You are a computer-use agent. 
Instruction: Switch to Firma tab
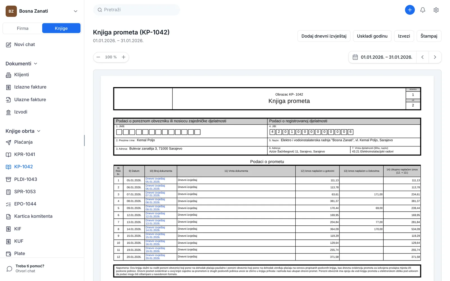point(22,28)
